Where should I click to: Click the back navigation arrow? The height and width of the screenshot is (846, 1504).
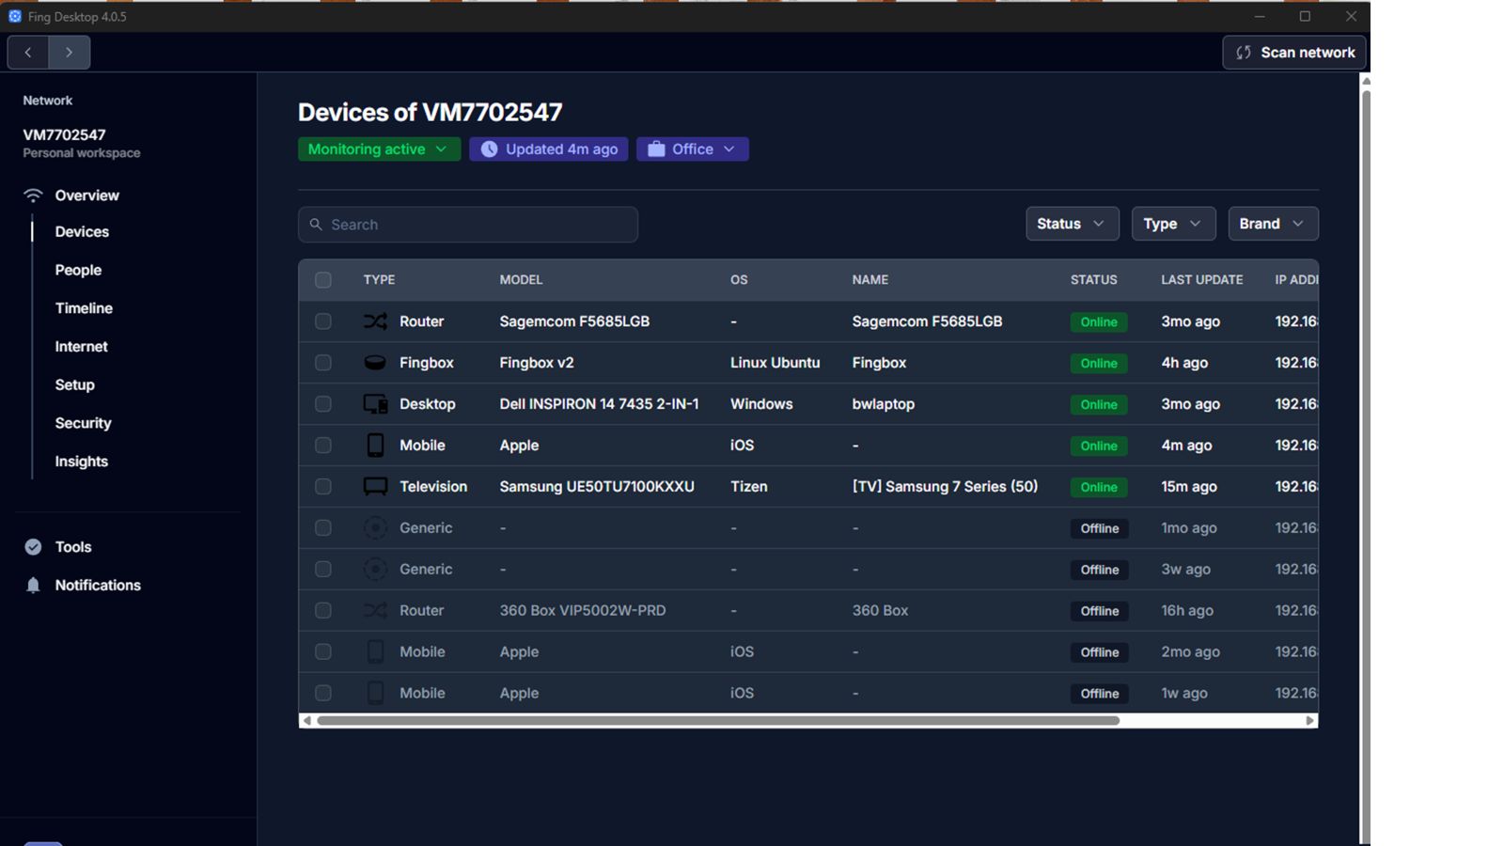(x=28, y=53)
